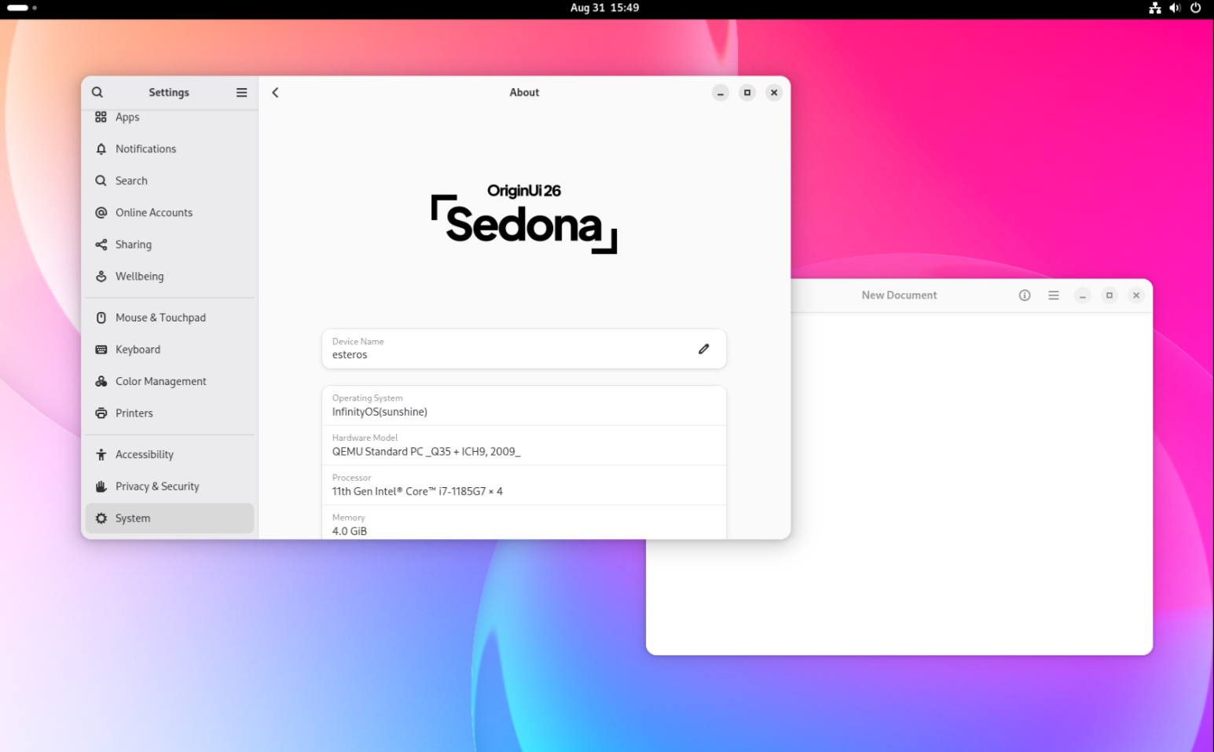The height and width of the screenshot is (752, 1214).
Task: Click the Mouse & Touchpad icon
Action: point(101,317)
